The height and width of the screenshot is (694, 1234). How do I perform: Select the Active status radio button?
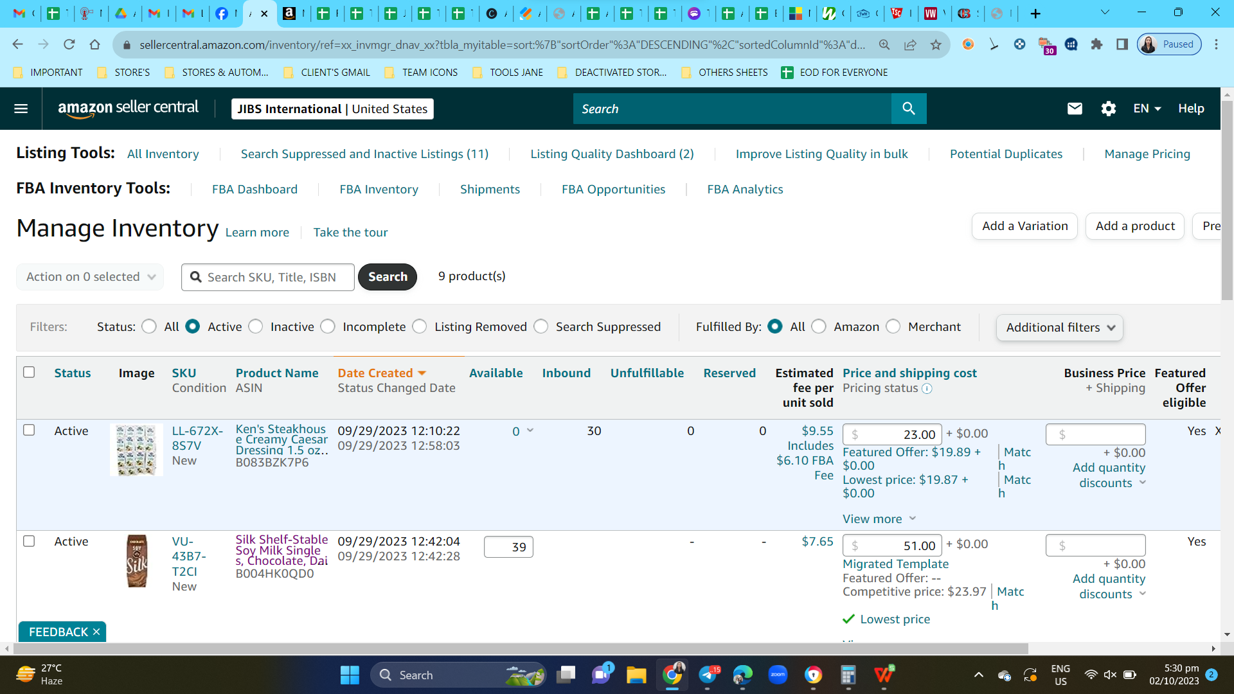(x=192, y=326)
